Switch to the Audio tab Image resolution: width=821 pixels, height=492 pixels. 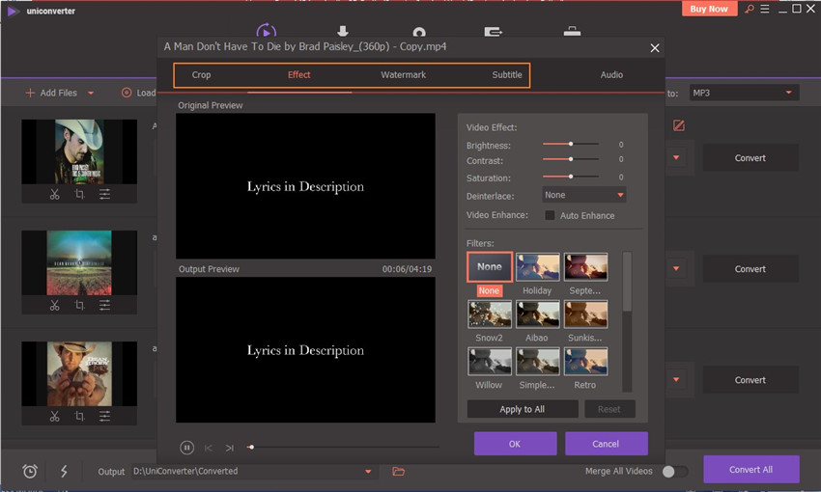(x=611, y=75)
